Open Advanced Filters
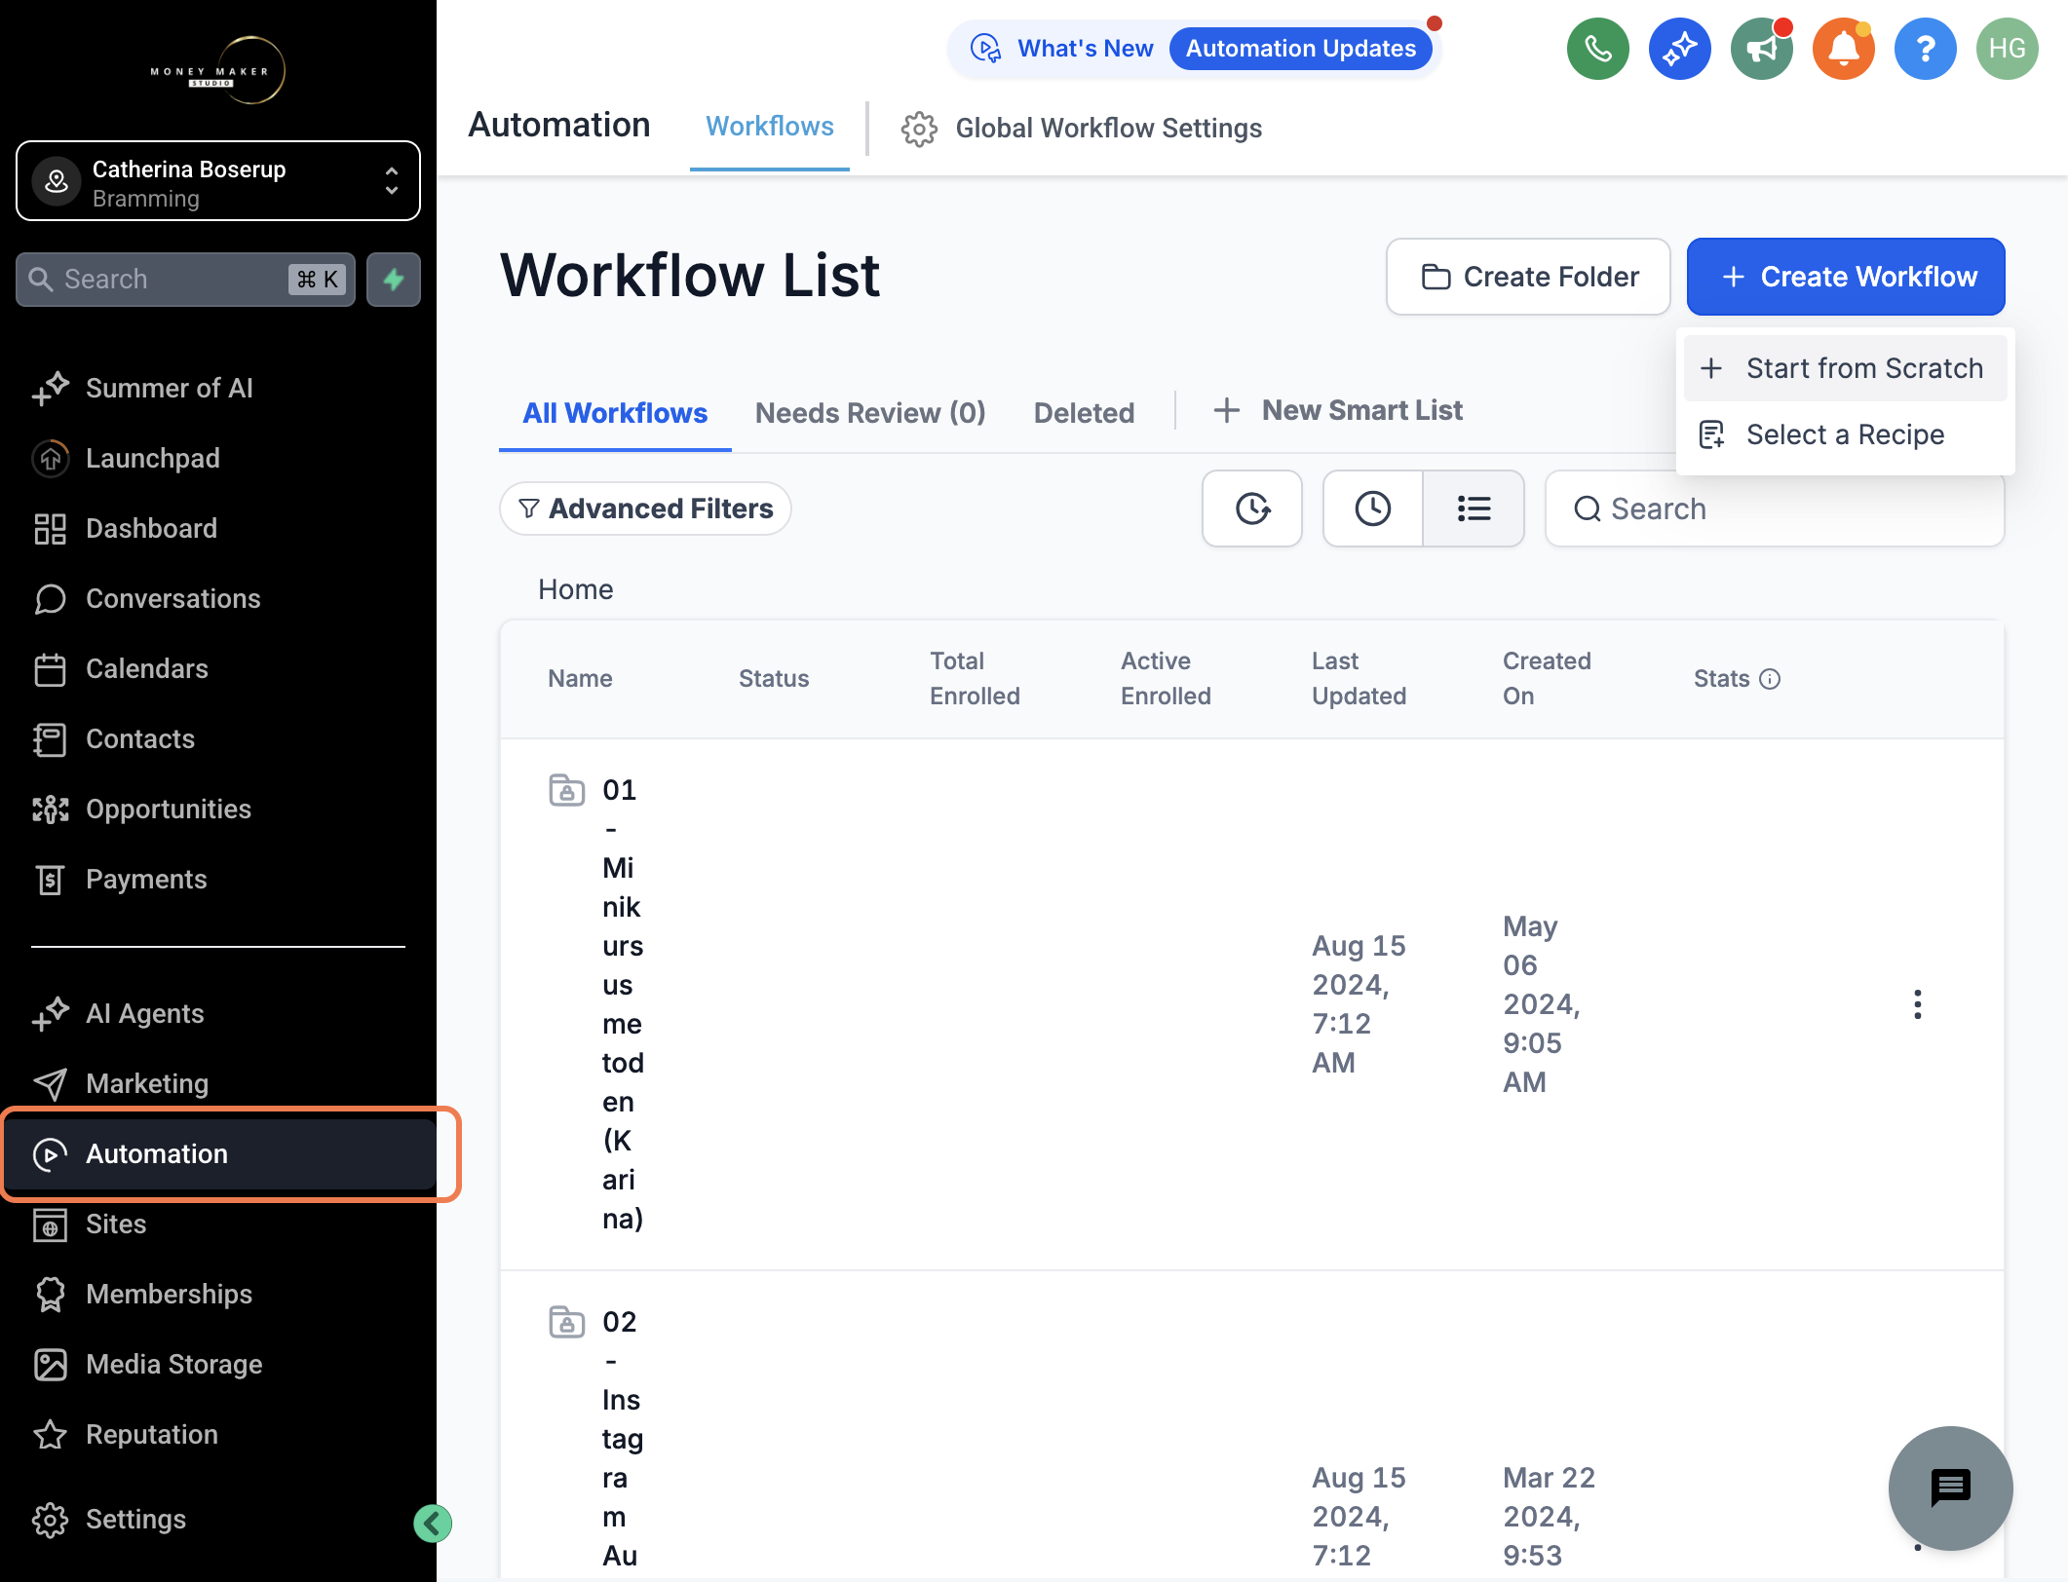2068x1582 pixels. tap(645, 508)
